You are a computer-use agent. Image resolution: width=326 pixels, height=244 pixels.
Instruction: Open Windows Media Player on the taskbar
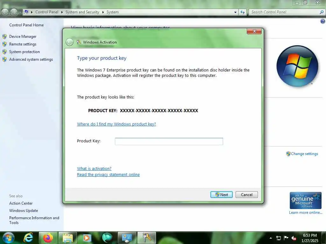87,238
